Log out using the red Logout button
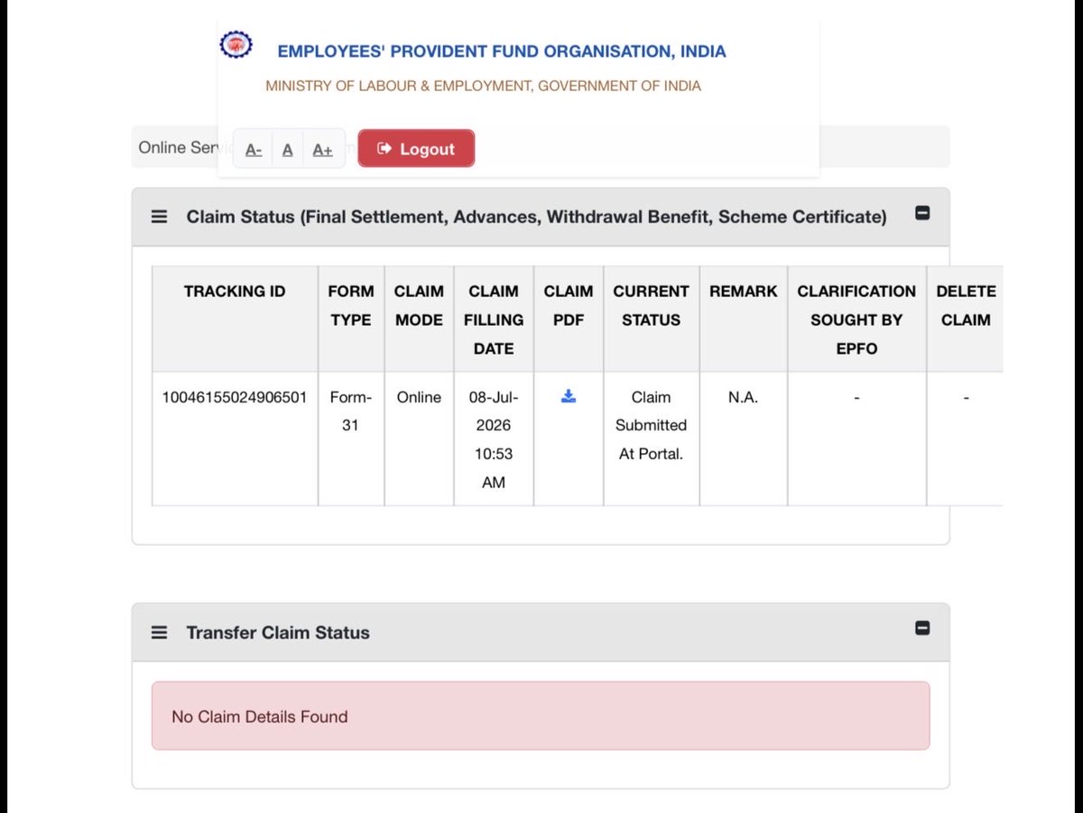 pyautogui.click(x=416, y=149)
